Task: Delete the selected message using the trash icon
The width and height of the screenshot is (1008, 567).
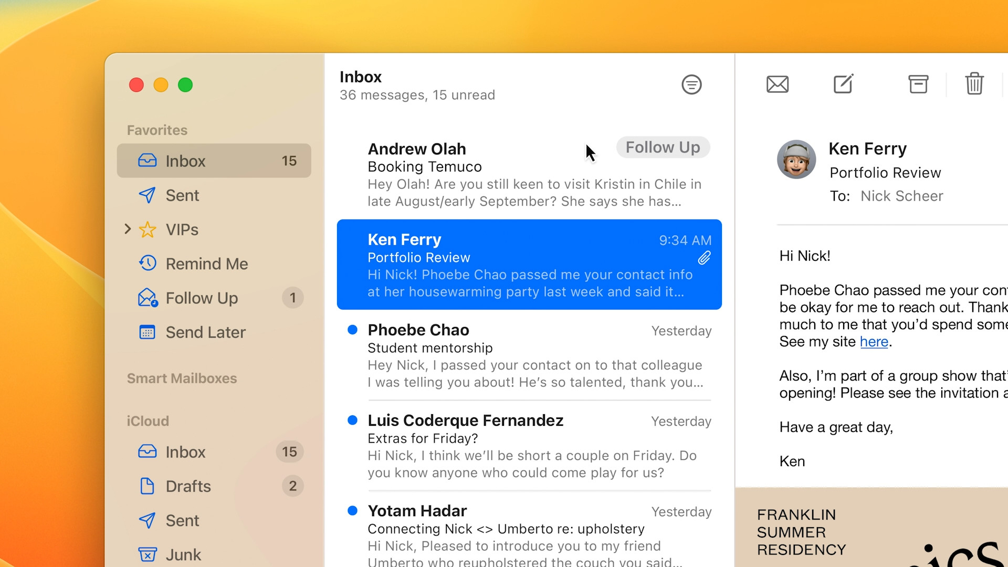Action: pyautogui.click(x=974, y=84)
